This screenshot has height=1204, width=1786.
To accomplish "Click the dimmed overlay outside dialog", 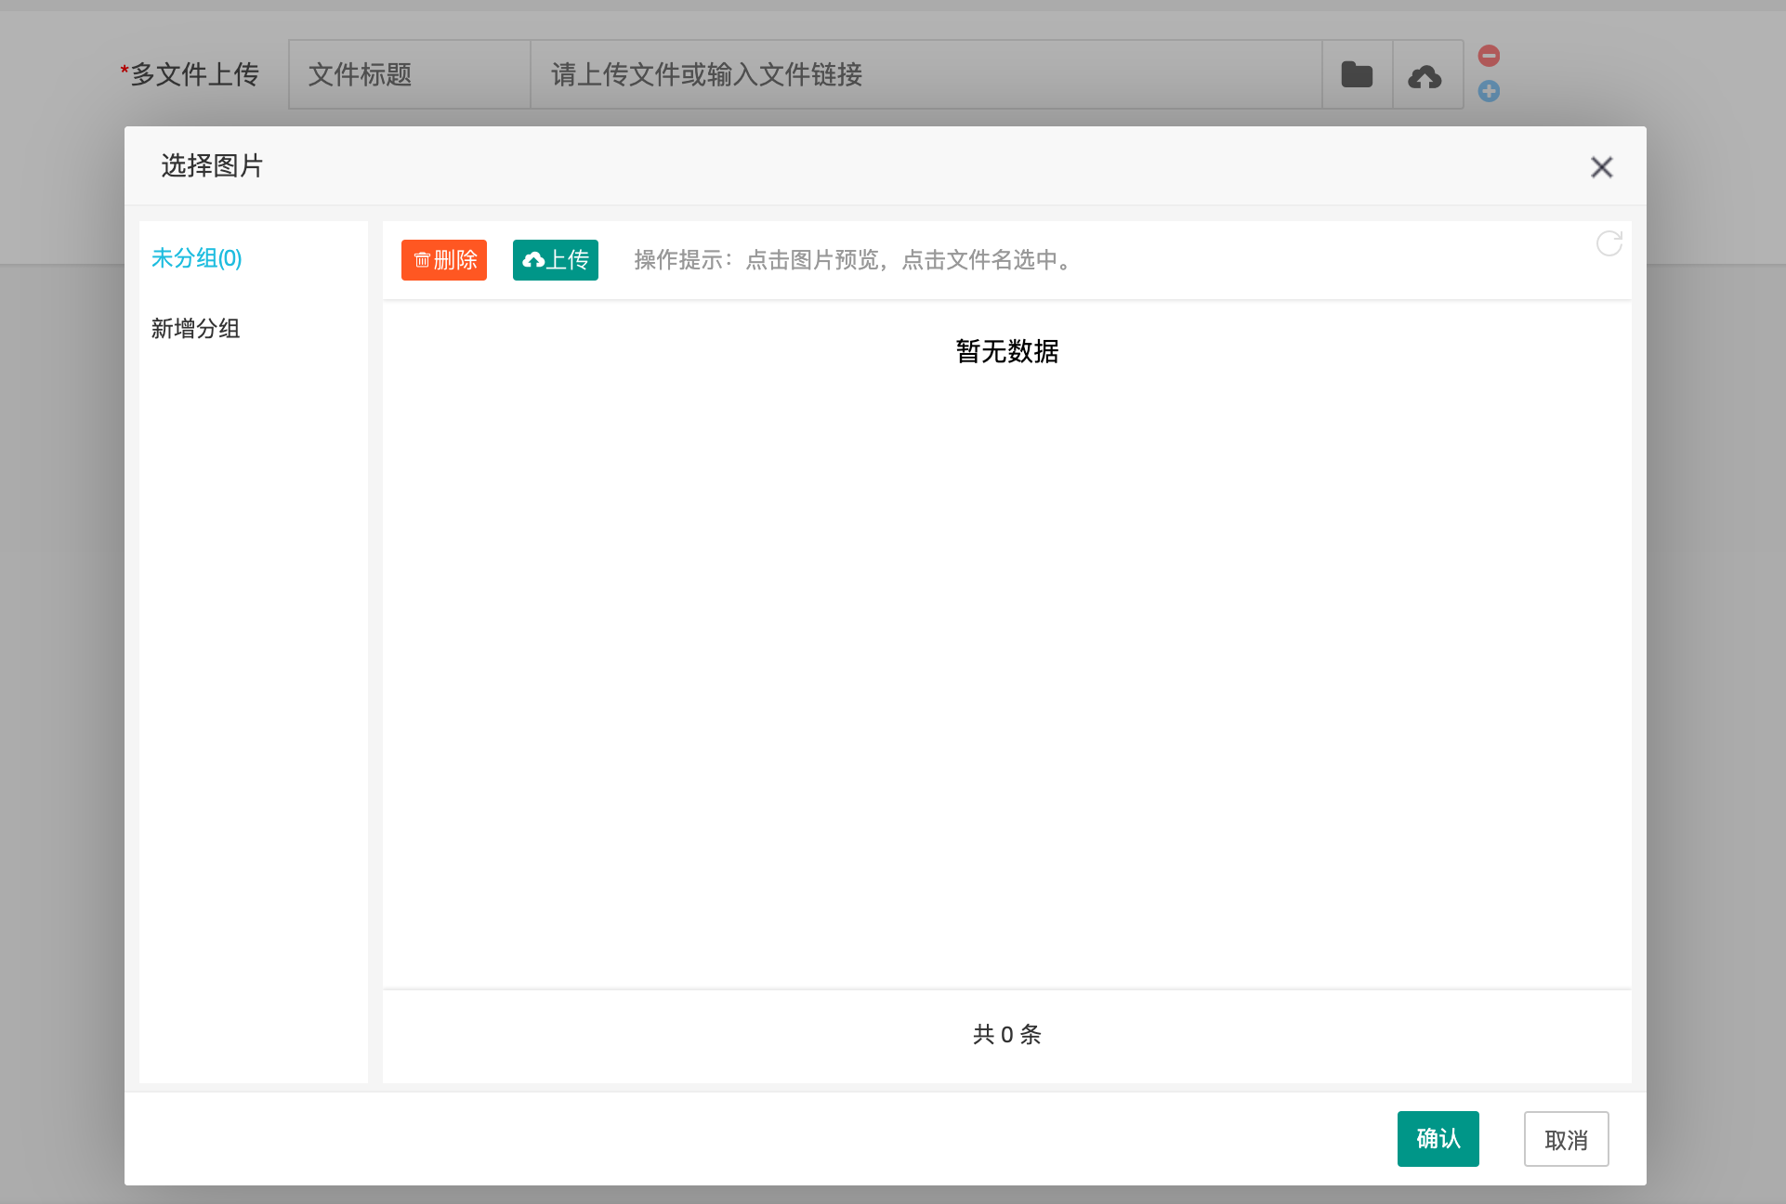I will coord(56,650).
